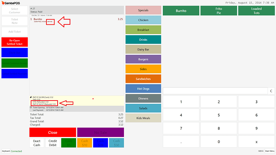276x155 pixels.
Task: Choose Credit Debit payment
Action: 53,143
